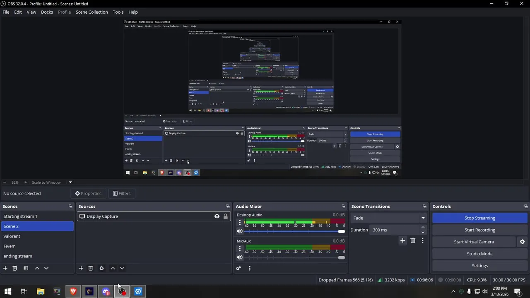530x298 pixels.
Task: Click the Filters button
Action: (122, 193)
